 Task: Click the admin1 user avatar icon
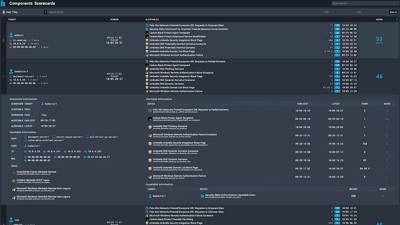(x=11, y=35)
